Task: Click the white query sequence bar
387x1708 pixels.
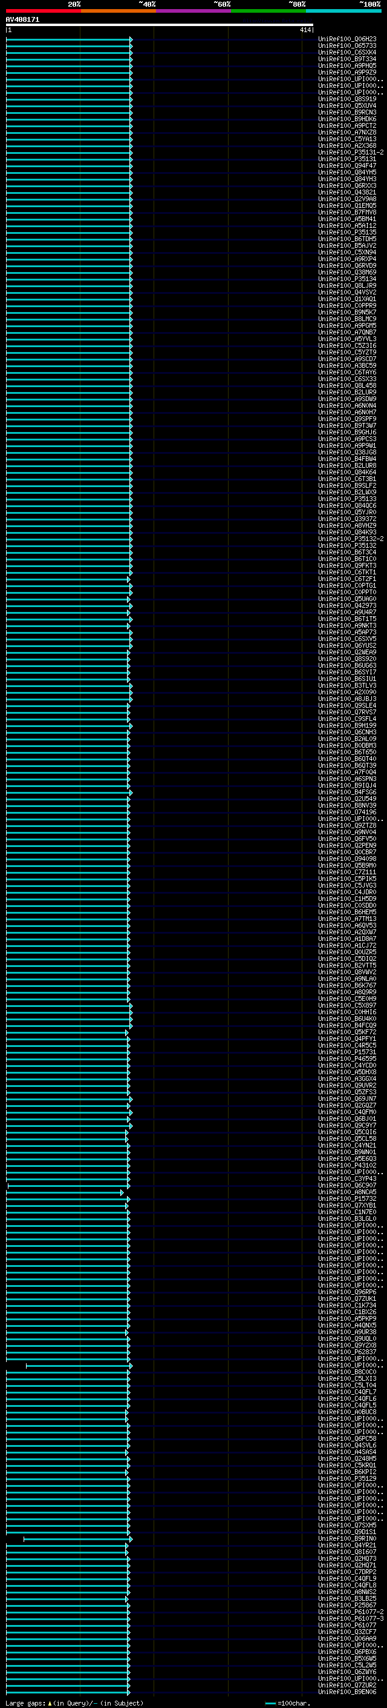Action: (160, 24)
